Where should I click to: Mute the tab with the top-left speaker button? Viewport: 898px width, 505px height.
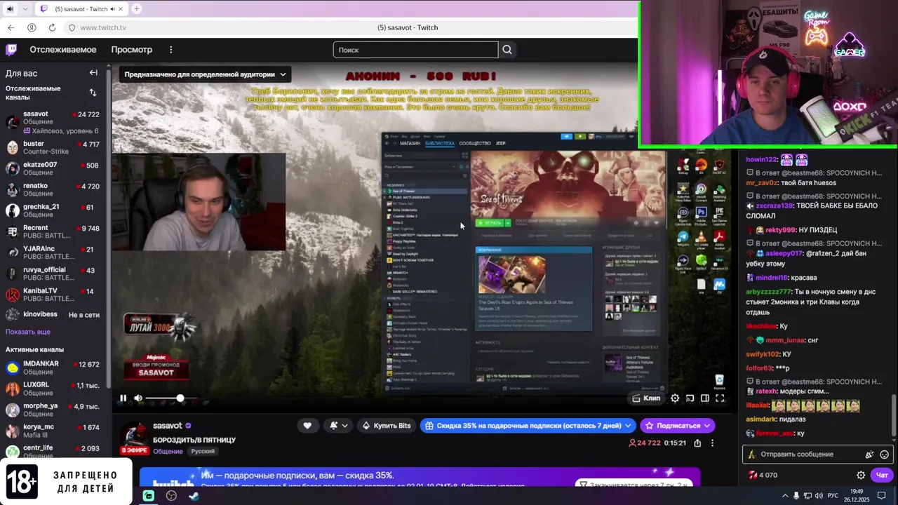point(8,8)
